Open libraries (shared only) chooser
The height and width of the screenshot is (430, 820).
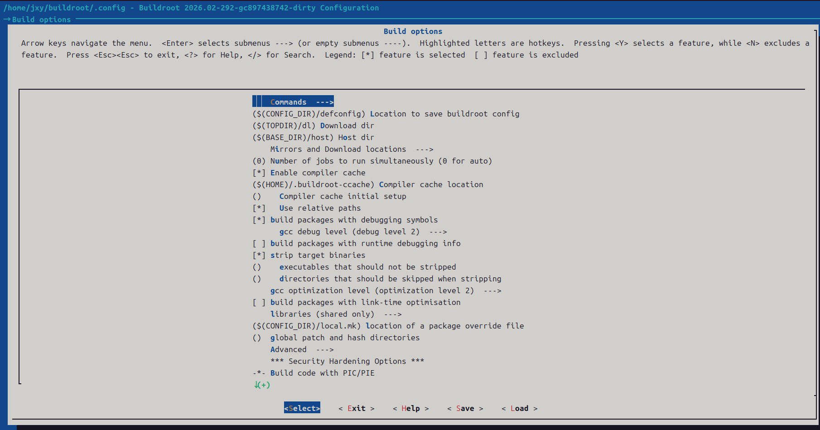(335, 314)
